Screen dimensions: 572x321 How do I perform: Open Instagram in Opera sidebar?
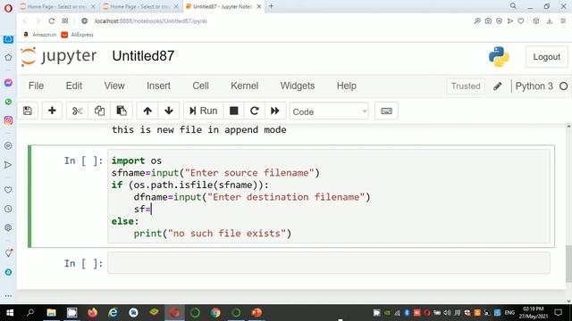8,120
